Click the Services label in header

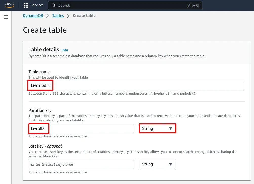37,5
